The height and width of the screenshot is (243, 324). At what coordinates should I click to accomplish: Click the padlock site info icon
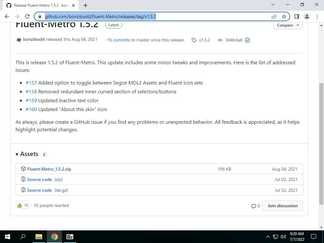tap(40, 16)
